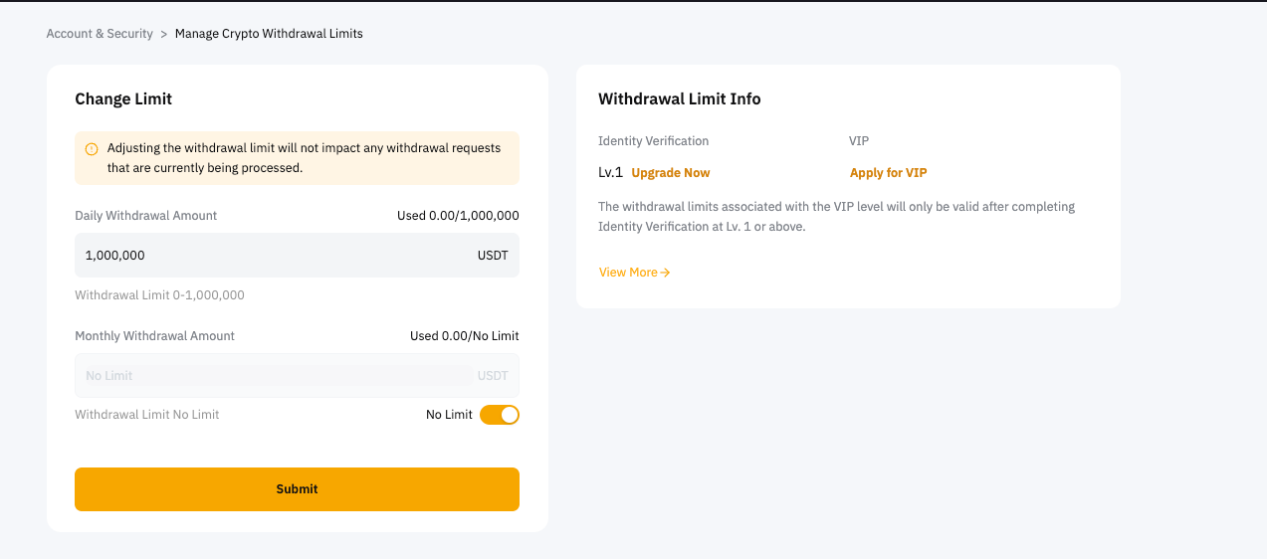Click the Lv.1 verification level text
The image size is (1267, 559).
(x=610, y=173)
